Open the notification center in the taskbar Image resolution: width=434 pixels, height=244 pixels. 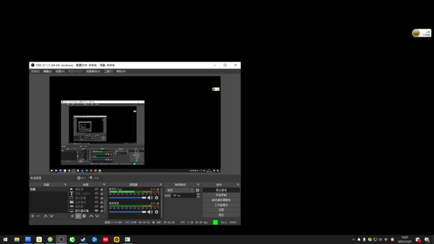pos(427,240)
